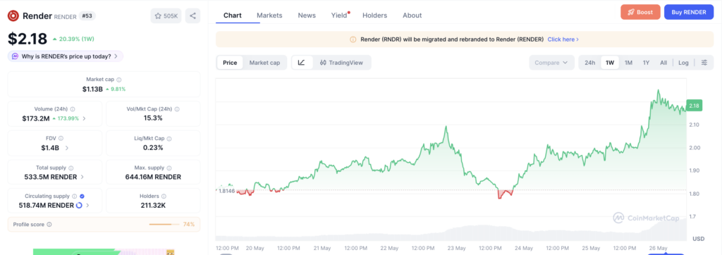Click the Buy RENDER button
Viewport: 722px width, 255px height.
point(689,12)
